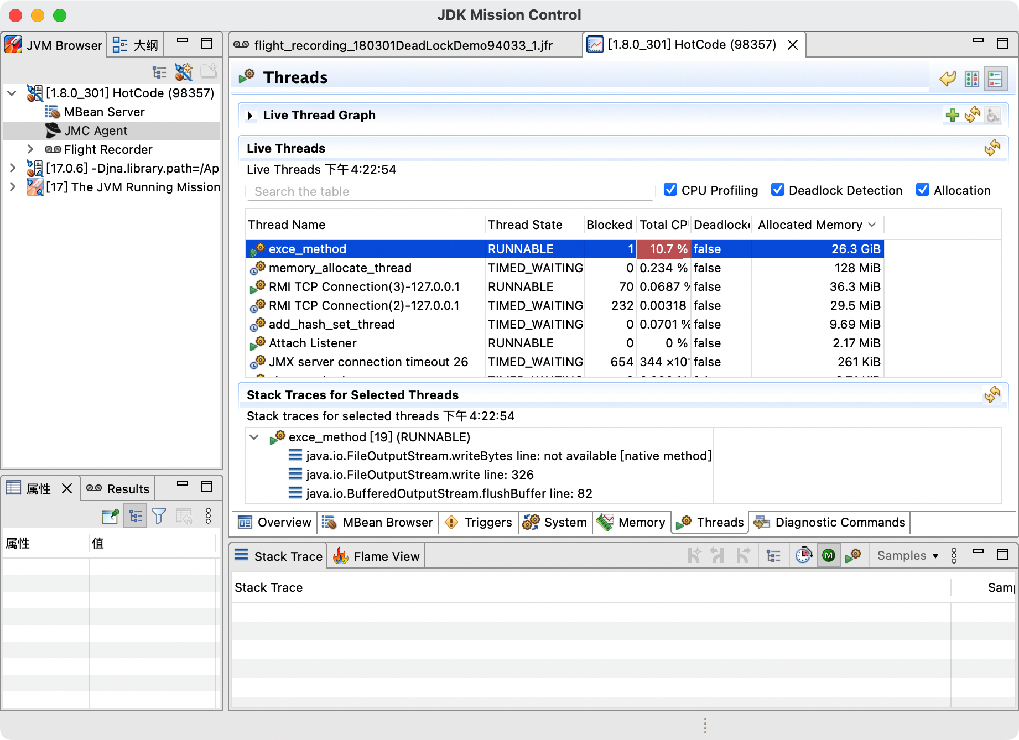The image size is (1019, 740).
Task: Select the JMX server connection timeout 26 row
Action: 564,362
